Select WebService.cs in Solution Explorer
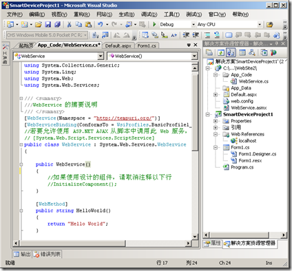Viewport: 292px width, 271px height. 253,81
